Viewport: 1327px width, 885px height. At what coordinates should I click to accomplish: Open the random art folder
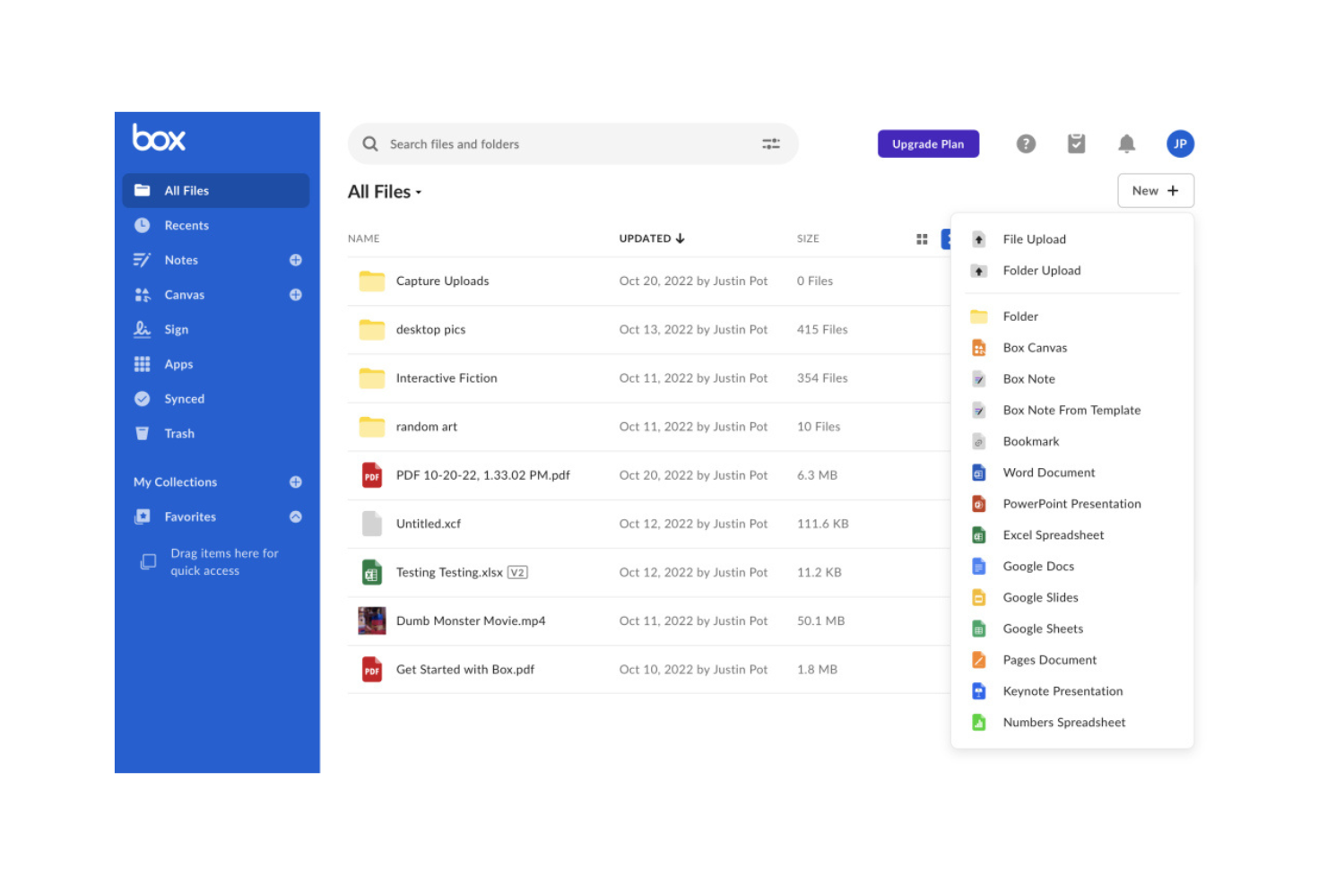click(427, 427)
